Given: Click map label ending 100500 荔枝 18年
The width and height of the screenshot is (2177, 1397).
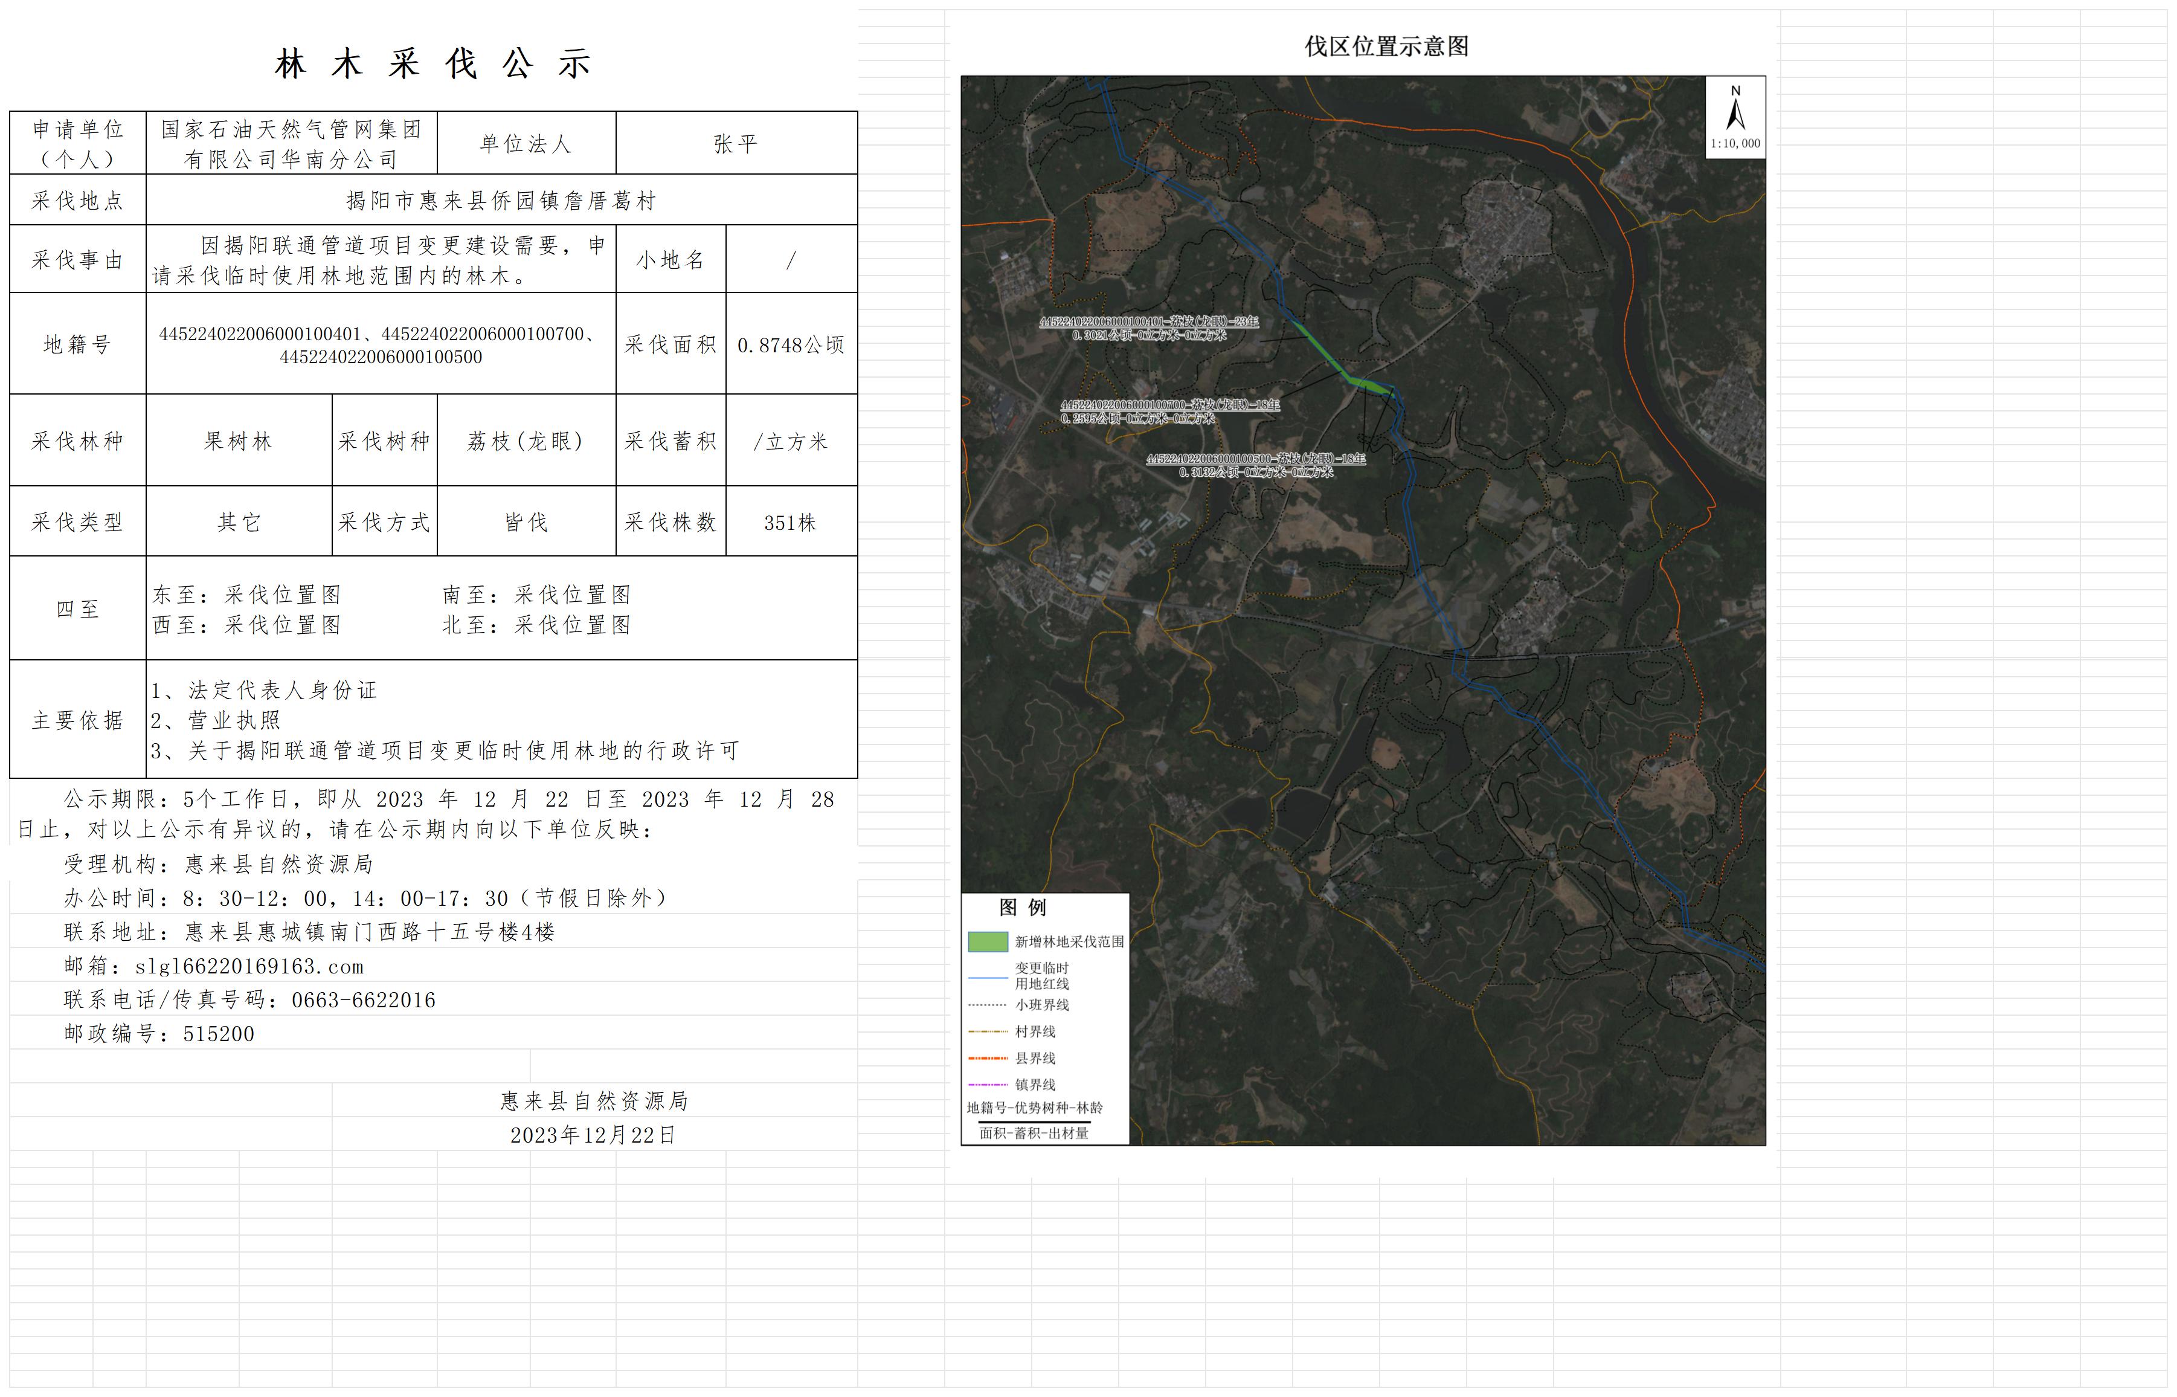Looking at the screenshot, I should (x=1255, y=459).
